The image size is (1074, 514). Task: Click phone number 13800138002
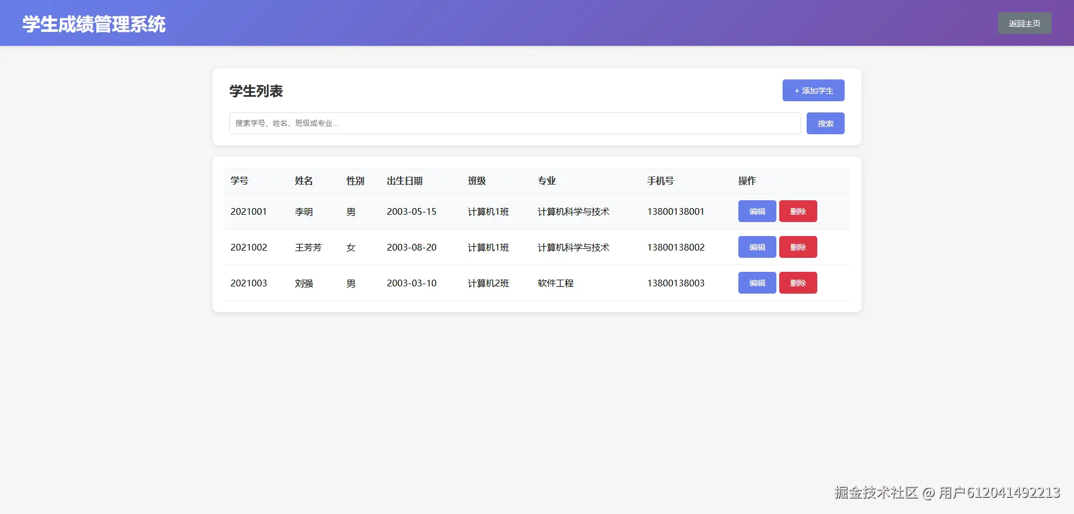pos(676,247)
